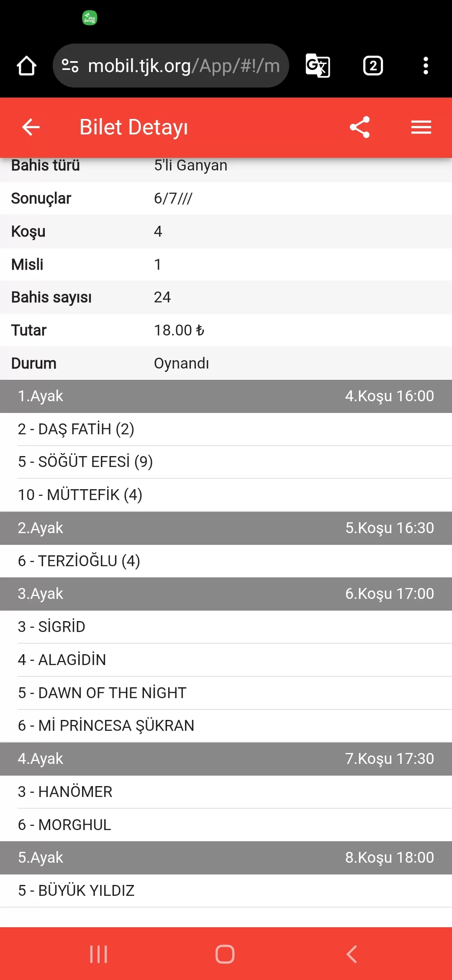Share the ticket via share icon
This screenshot has height=980, width=452.
coord(360,127)
